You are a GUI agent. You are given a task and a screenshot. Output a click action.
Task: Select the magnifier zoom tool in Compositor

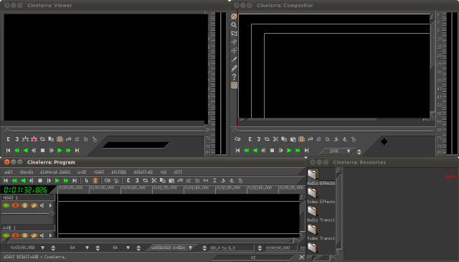click(234, 25)
